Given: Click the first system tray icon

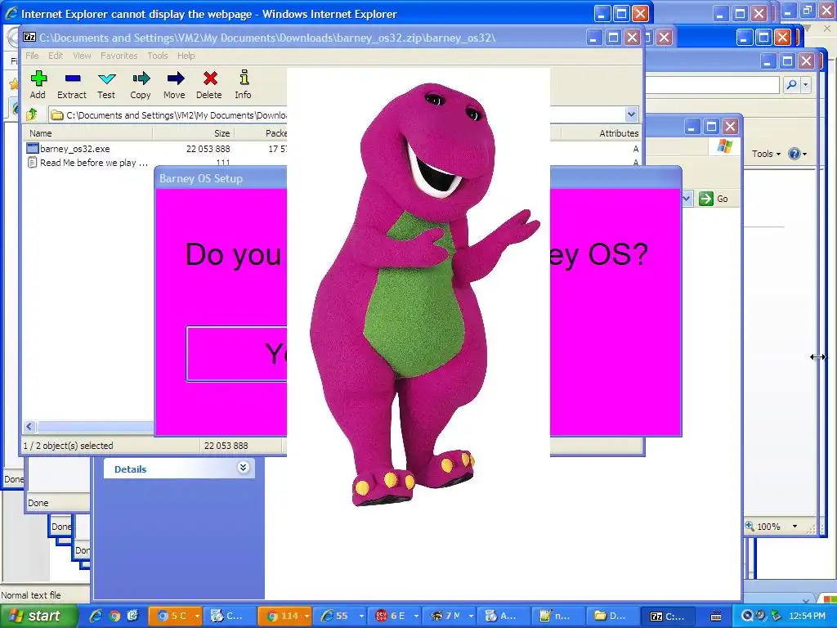Looking at the screenshot, I should (747, 616).
